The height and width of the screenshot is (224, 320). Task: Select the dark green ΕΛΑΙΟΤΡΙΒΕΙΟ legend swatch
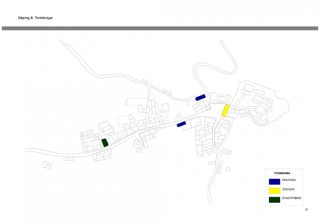point(274,200)
